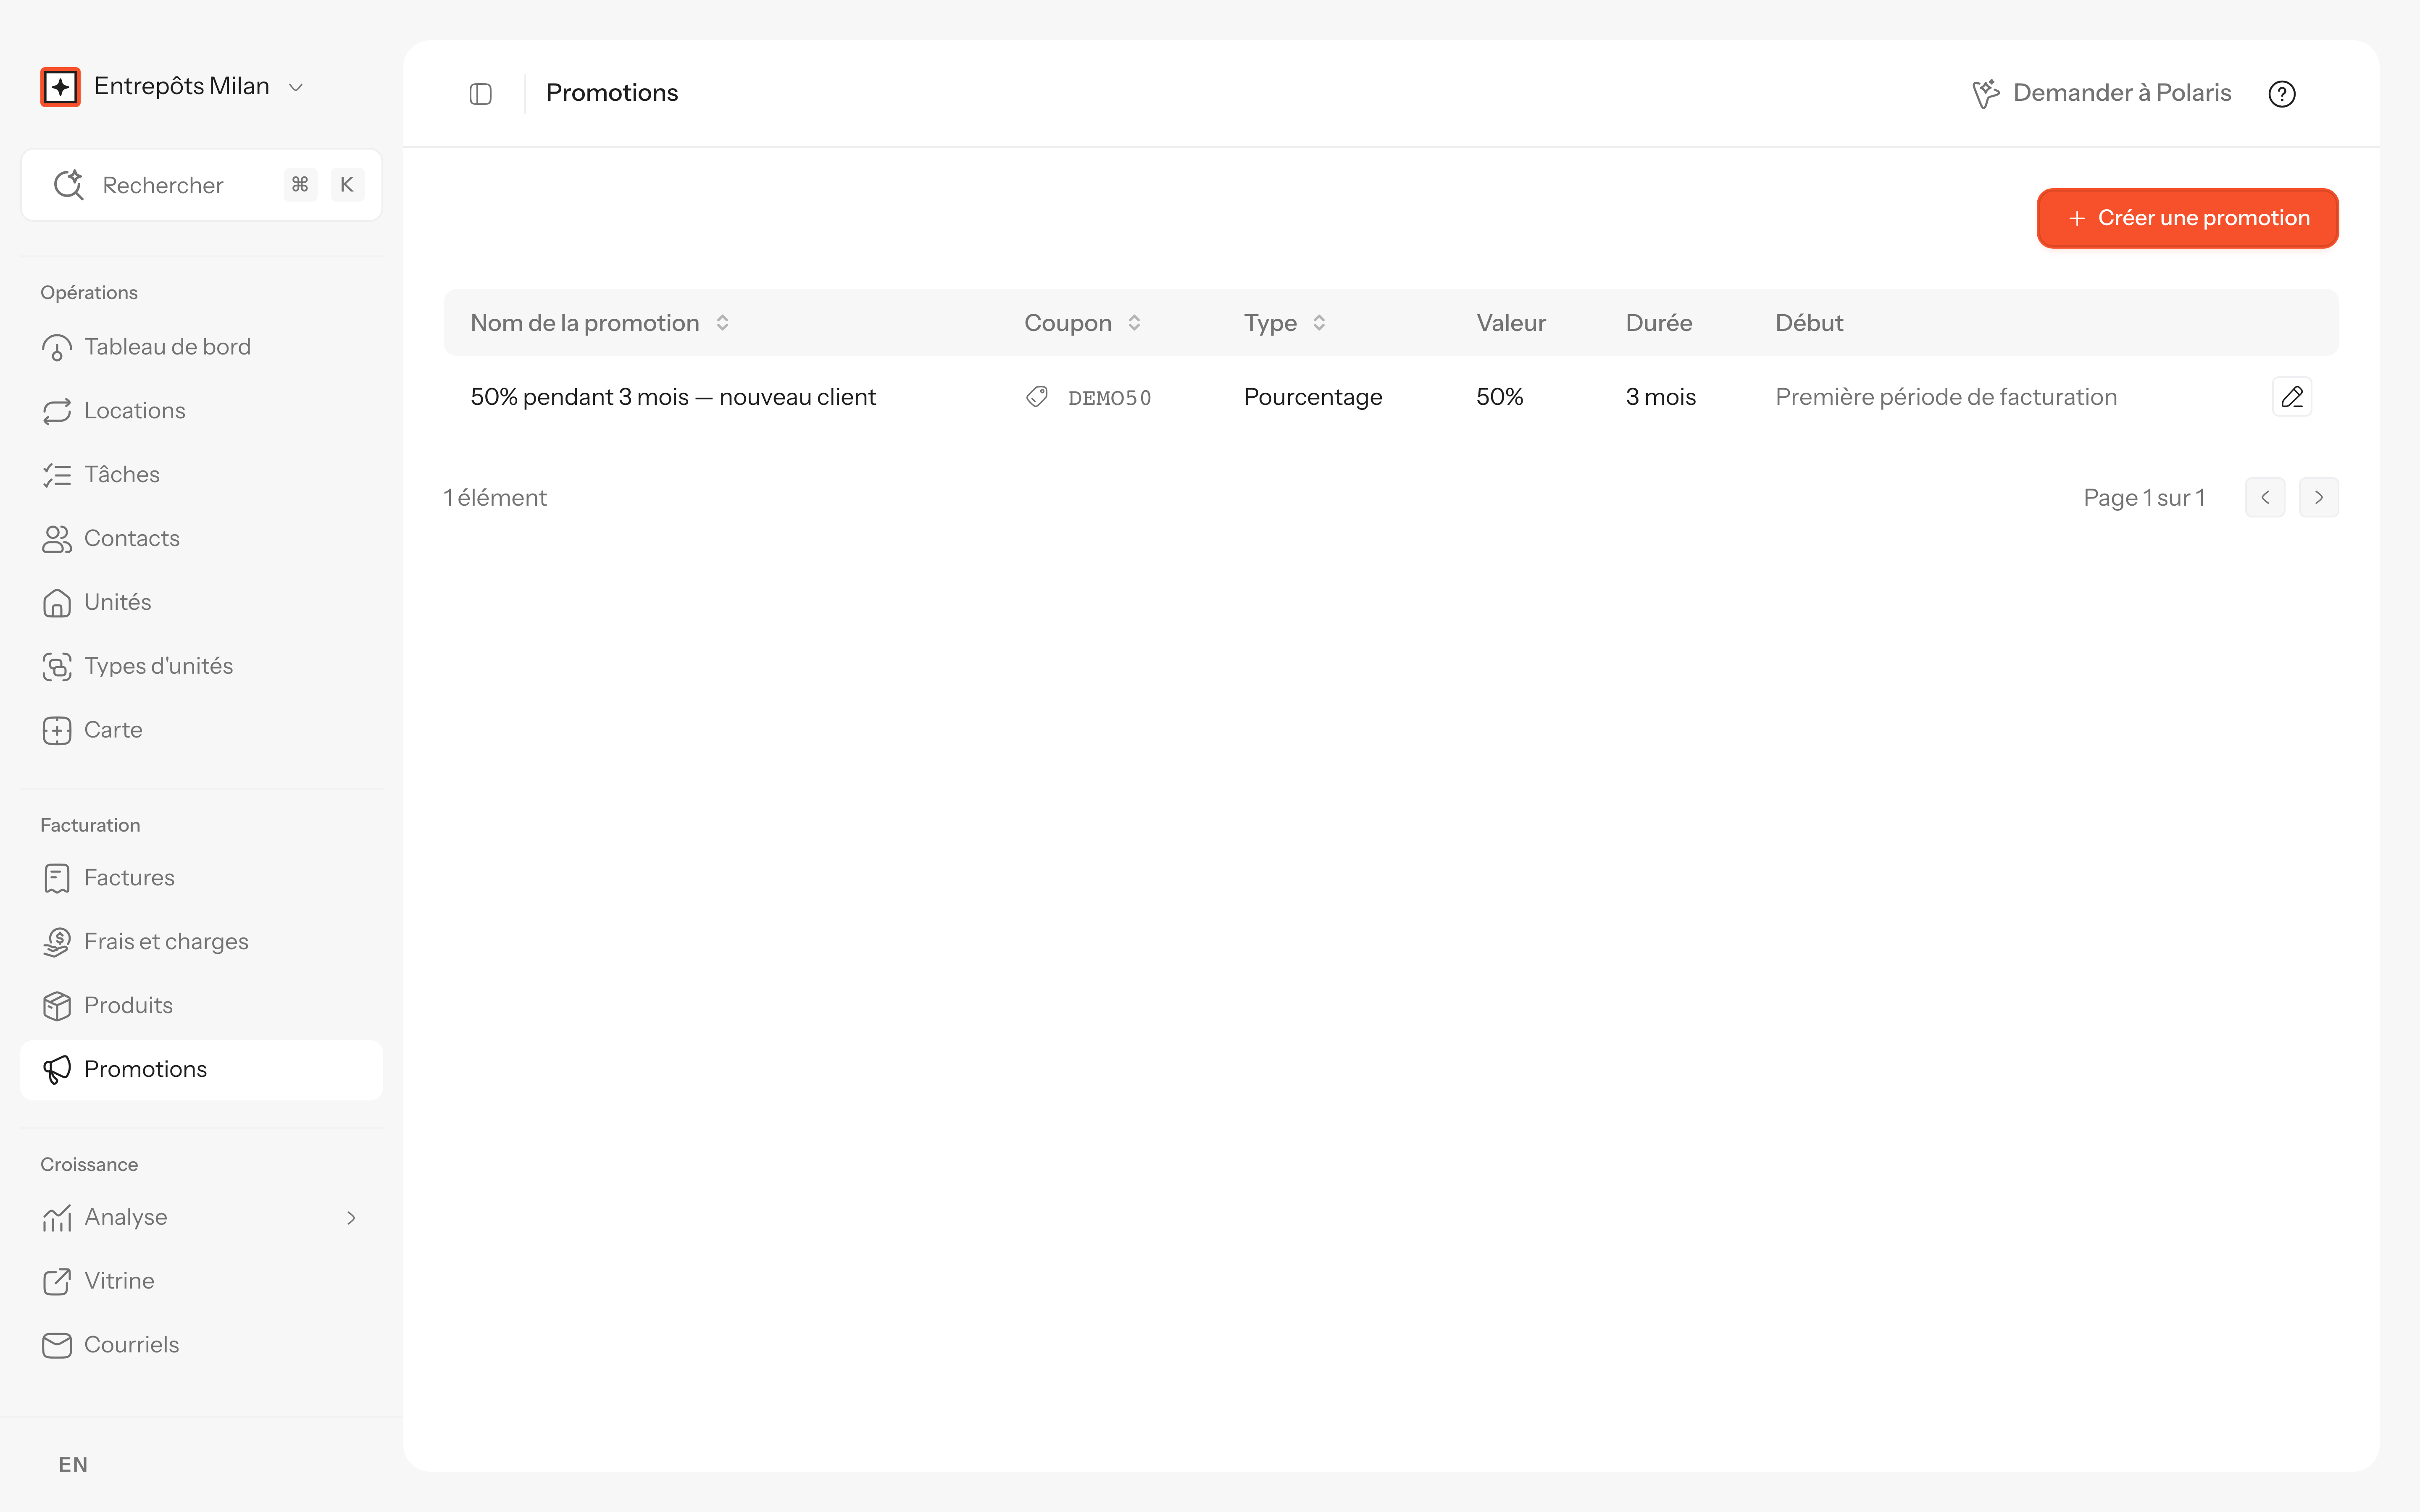Click the '50%' value cell

coord(1500,397)
